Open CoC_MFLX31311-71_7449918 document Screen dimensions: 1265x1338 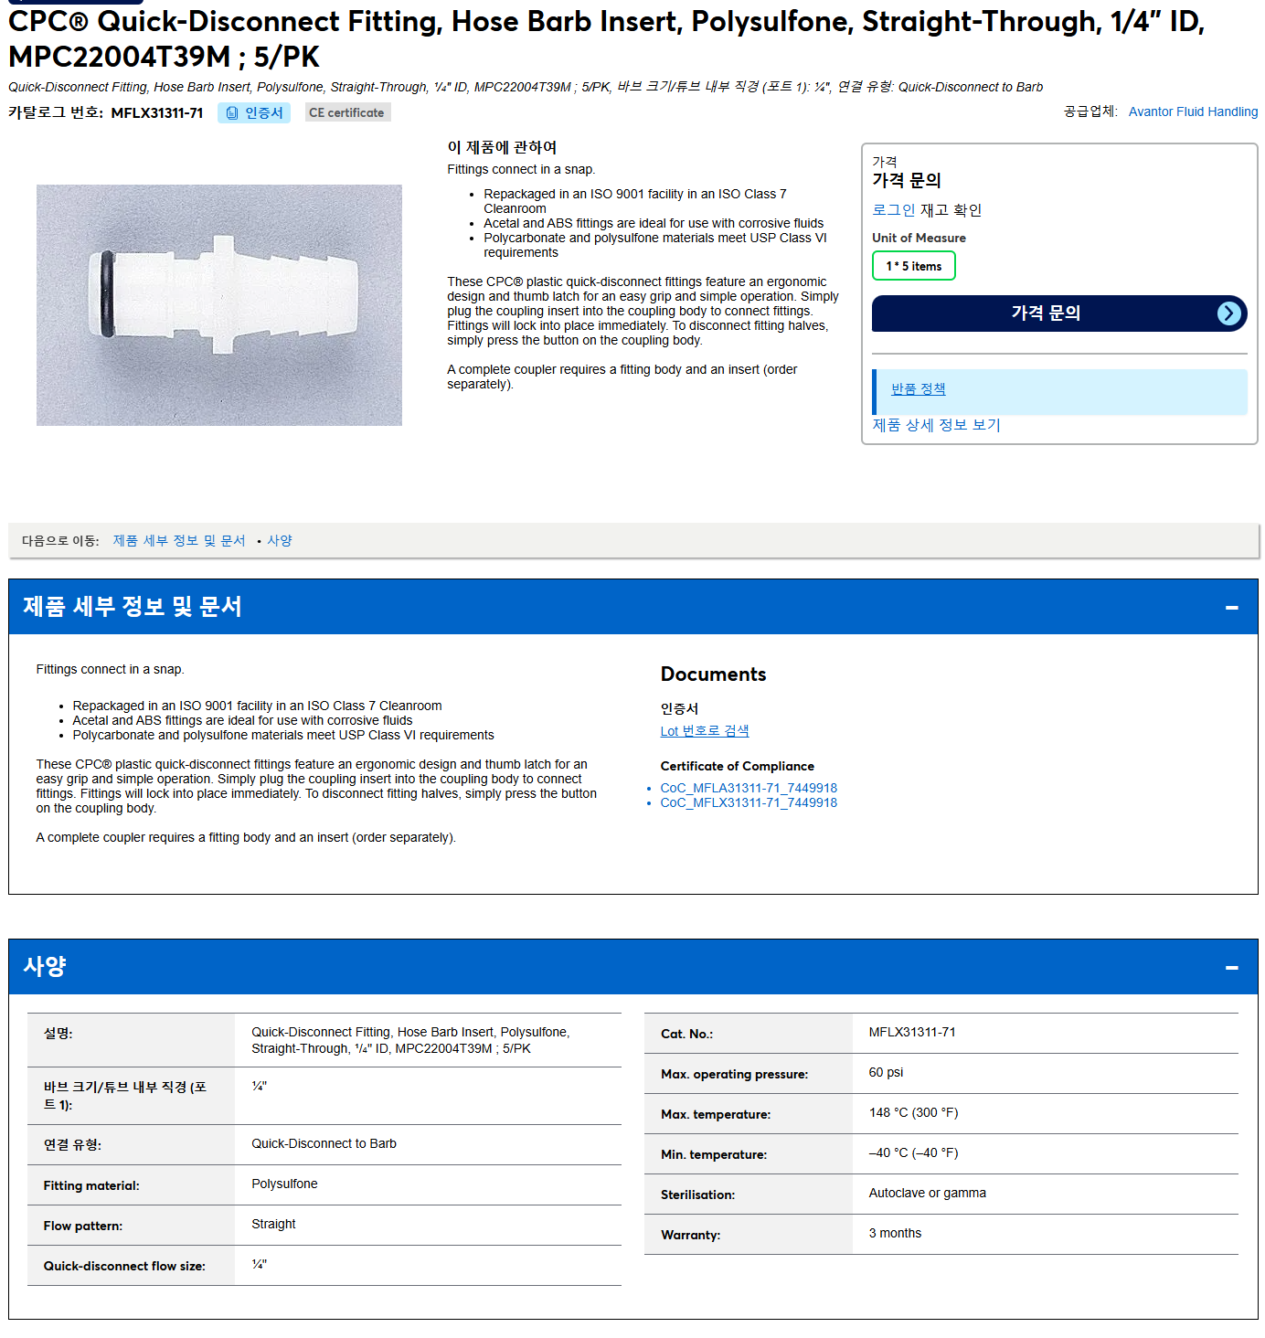(x=749, y=802)
